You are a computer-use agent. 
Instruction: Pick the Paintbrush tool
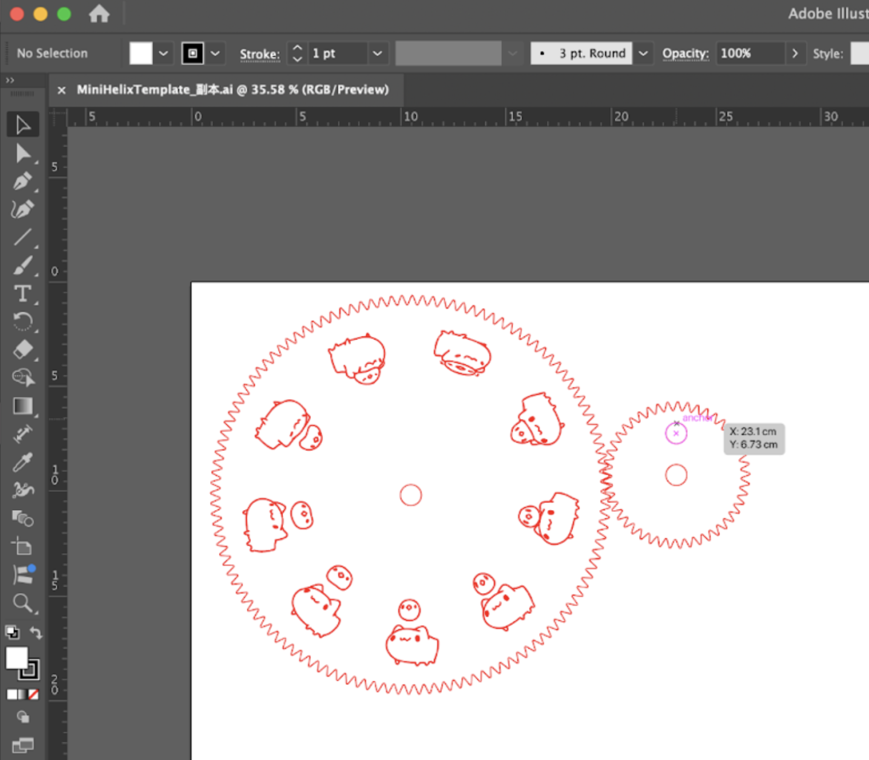click(x=22, y=265)
